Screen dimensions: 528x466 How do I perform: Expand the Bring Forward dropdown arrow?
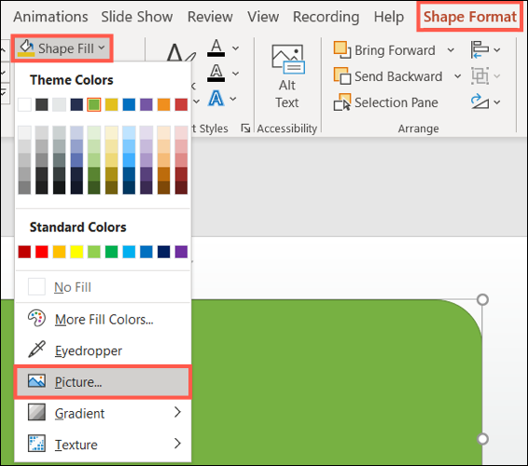451,50
